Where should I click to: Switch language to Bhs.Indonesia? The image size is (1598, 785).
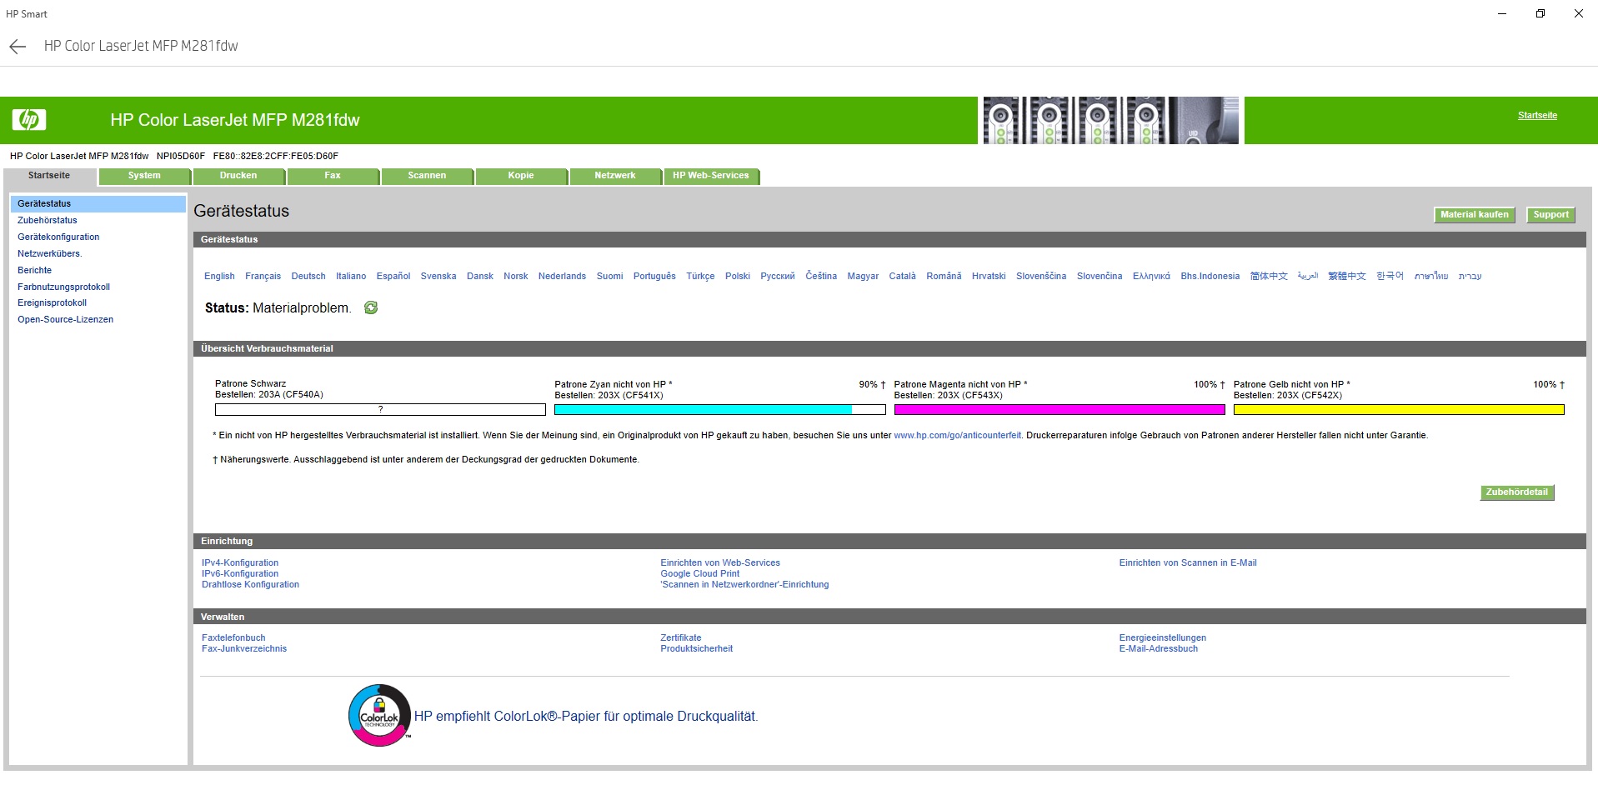(1210, 276)
